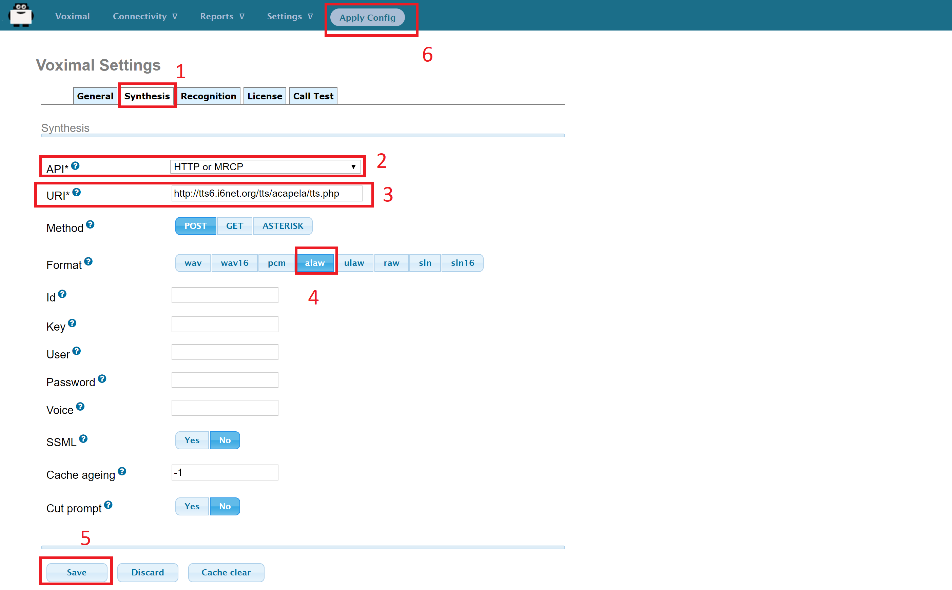This screenshot has height=590, width=952.
Task: Expand the Settings top menu
Action: coord(289,16)
